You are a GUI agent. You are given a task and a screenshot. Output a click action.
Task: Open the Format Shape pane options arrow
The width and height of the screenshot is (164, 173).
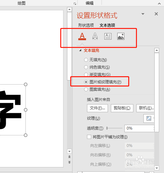[x=143, y=14]
